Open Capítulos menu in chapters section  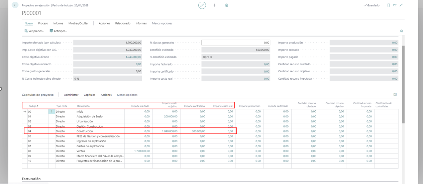pos(90,95)
